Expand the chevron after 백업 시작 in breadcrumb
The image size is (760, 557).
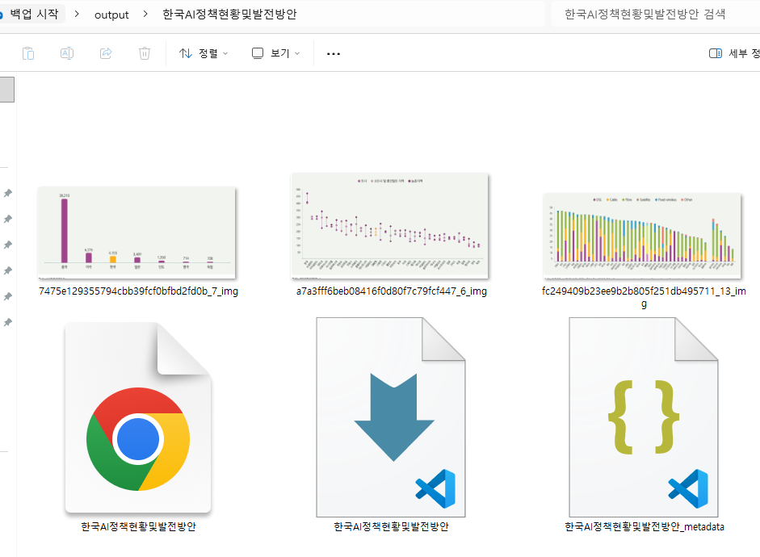tap(77, 14)
